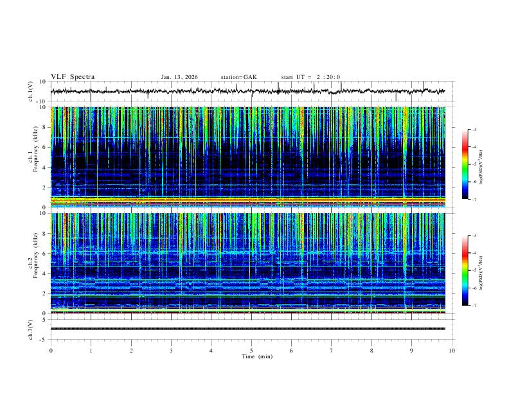
Task: Select the "start UT = 2:20:0" text
Action: pyautogui.click(x=310, y=77)
